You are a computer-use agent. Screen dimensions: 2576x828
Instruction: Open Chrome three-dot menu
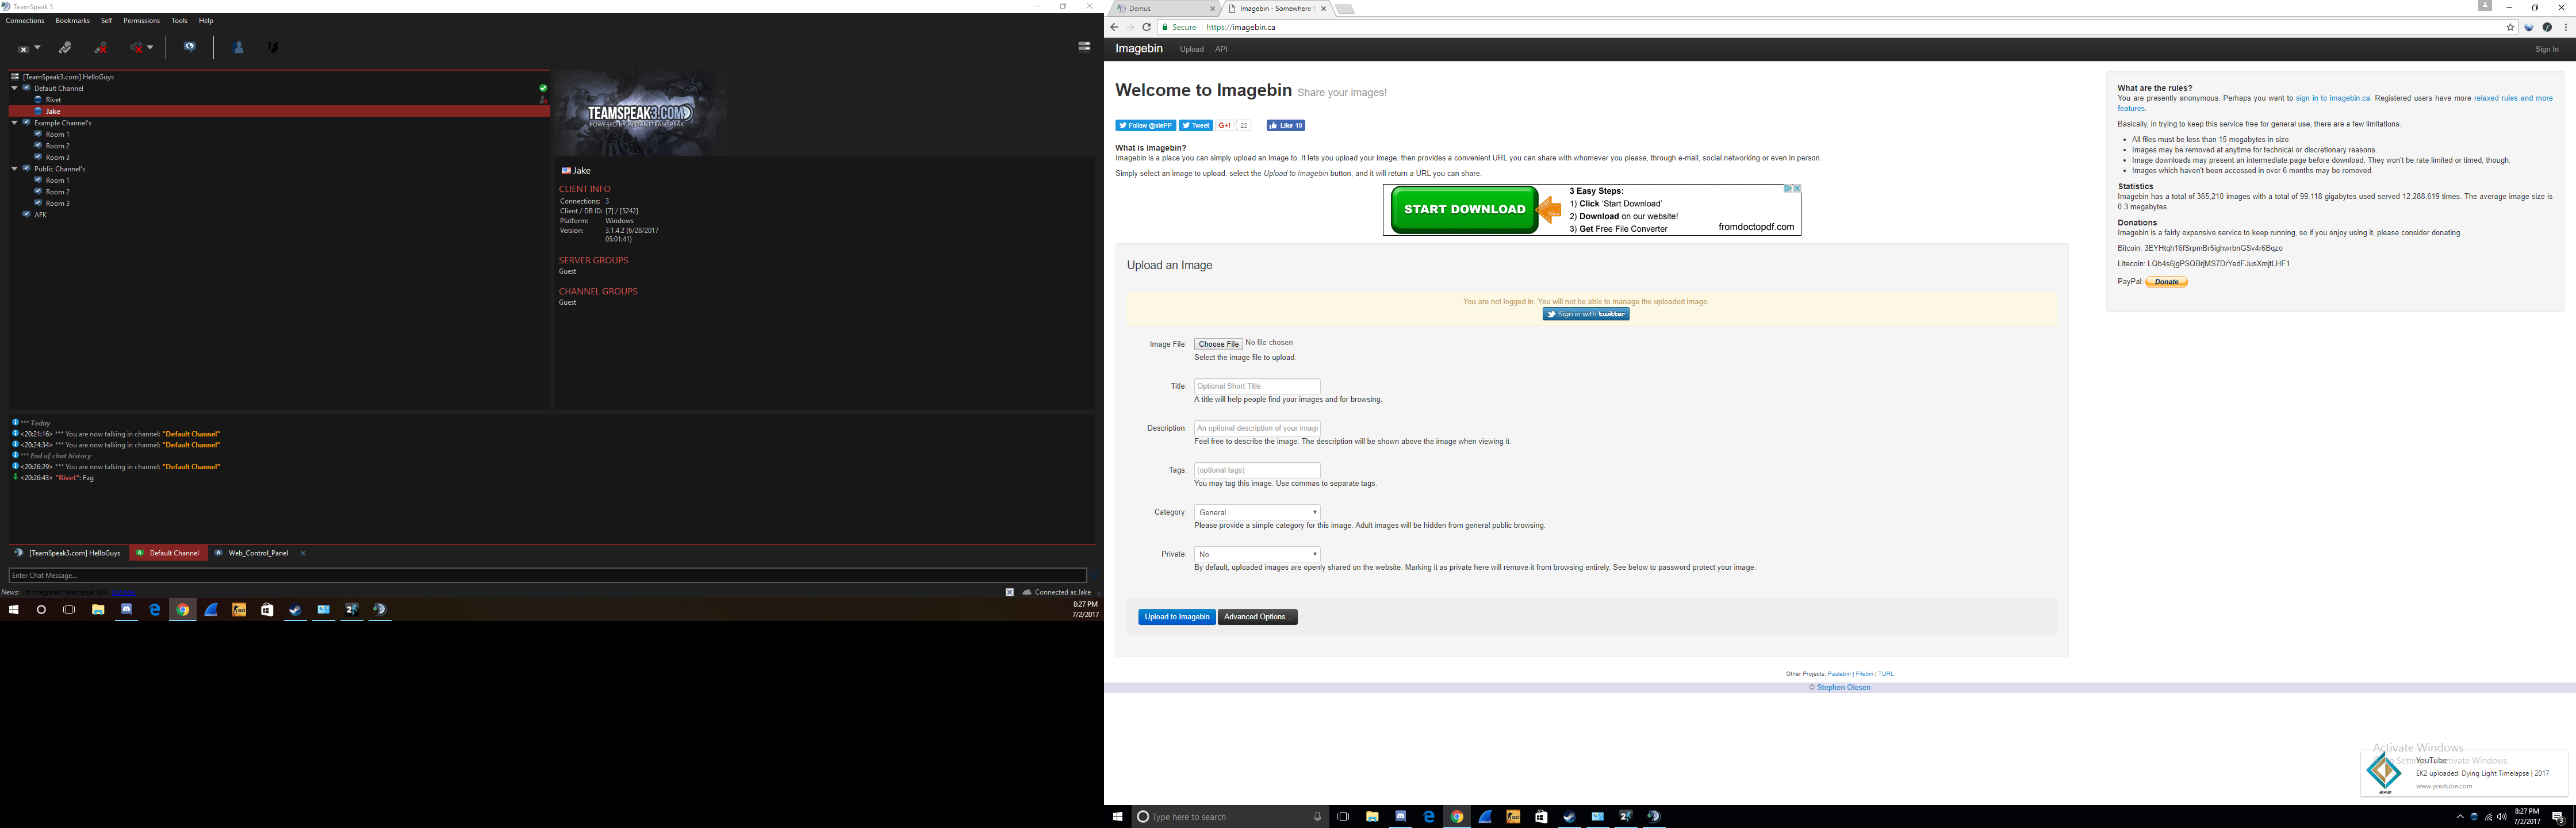(2566, 27)
